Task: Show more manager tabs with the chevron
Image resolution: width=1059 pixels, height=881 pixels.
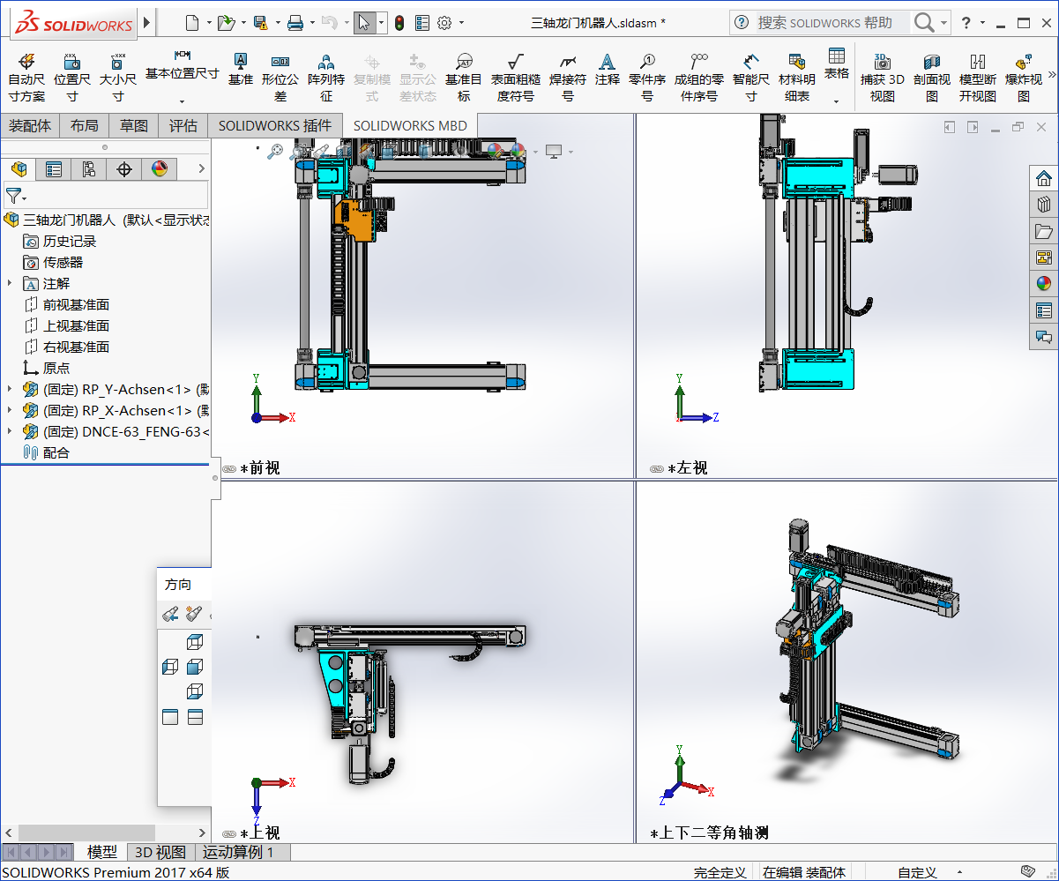Action: pos(201,168)
